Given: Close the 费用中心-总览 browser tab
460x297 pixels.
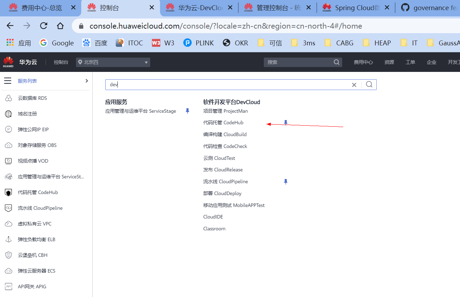Looking at the screenshot, I should click(73, 8).
